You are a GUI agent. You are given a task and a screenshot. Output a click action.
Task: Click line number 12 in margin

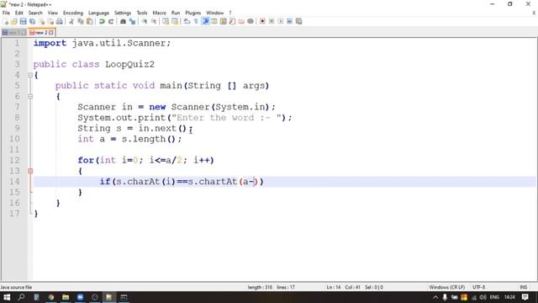point(14,160)
